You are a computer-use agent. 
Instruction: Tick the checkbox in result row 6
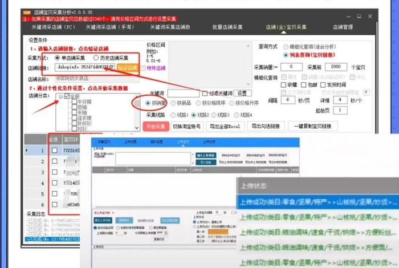click(55, 204)
